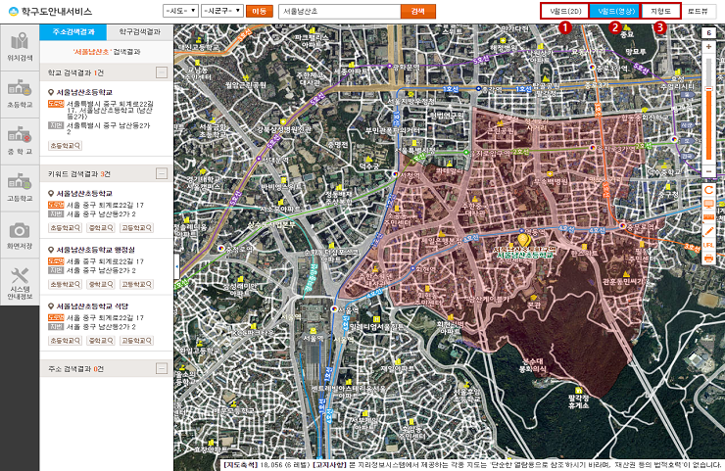Click the zoom level 6 indicator box
Screen dimensions: 725x471
click(x=708, y=33)
